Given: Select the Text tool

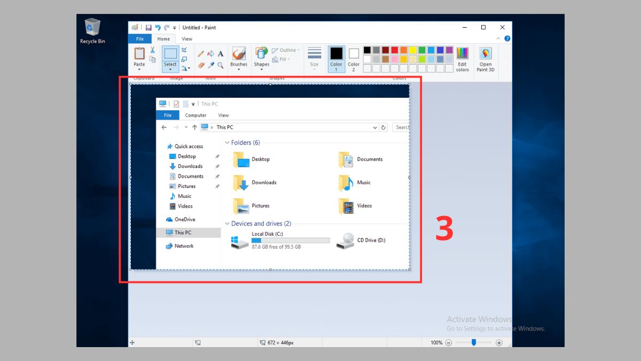Looking at the screenshot, I should coord(220,53).
